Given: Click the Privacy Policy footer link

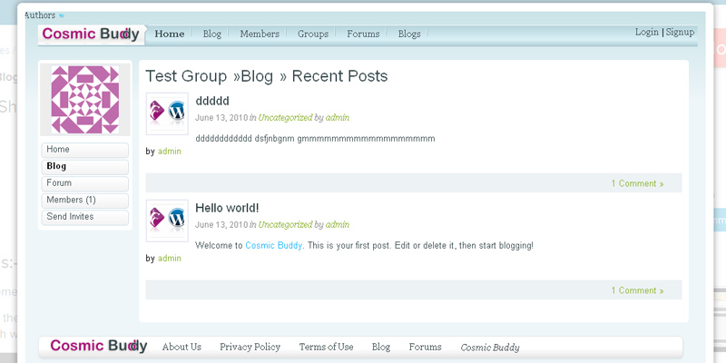Looking at the screenshot, I should [250, 347].
